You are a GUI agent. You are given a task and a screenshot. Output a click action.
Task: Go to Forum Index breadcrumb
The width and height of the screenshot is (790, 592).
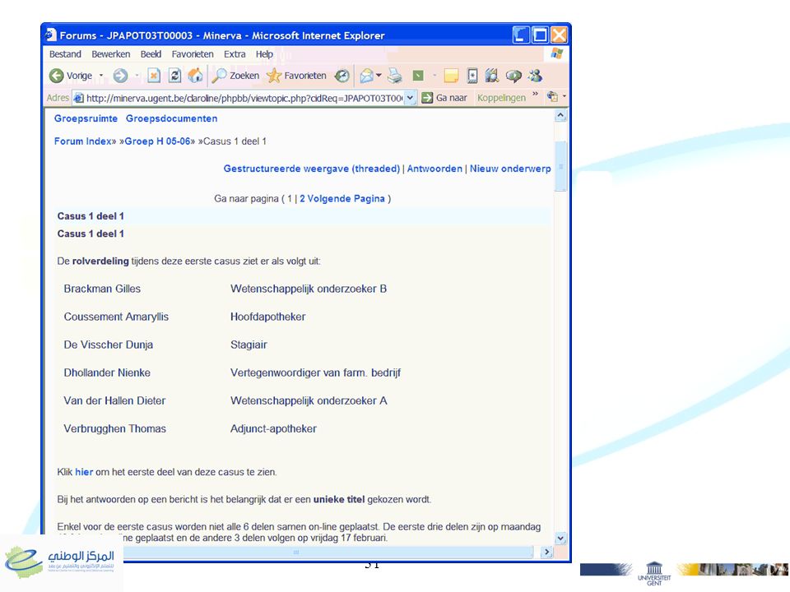pyautogui.click(x=82, y=141)
